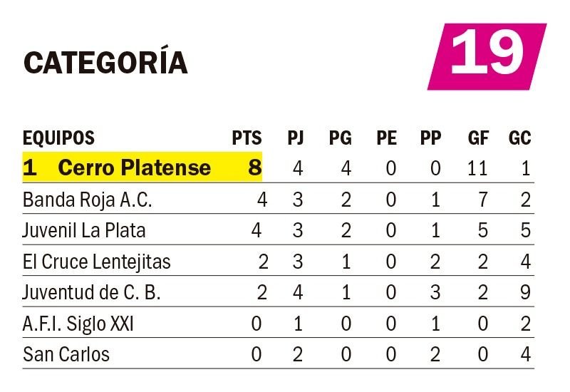570x392 pixels.
Task: Click the Banda Roja A.C. team name
Action: [x=87, y=200]
